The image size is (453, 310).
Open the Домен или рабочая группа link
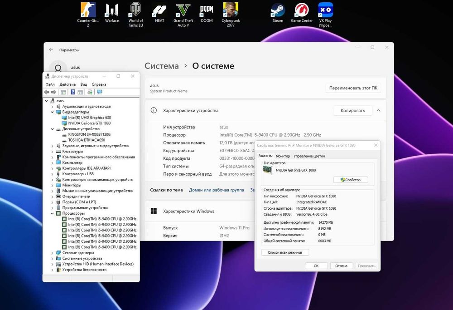[x=217, y=190]
